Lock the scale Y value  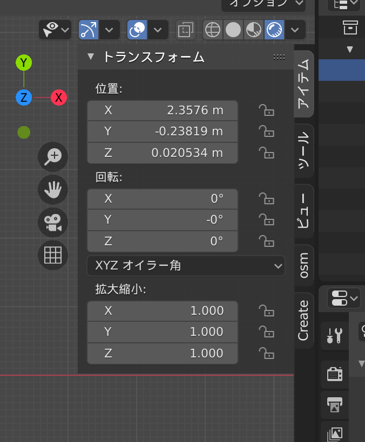click(266, 332)
